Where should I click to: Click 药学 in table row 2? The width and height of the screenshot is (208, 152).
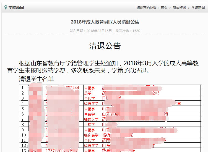pos(88,93)
